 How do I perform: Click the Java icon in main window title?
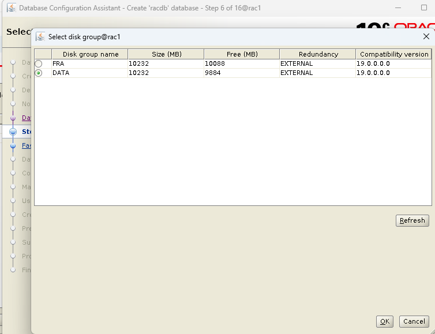pos(12,7)
